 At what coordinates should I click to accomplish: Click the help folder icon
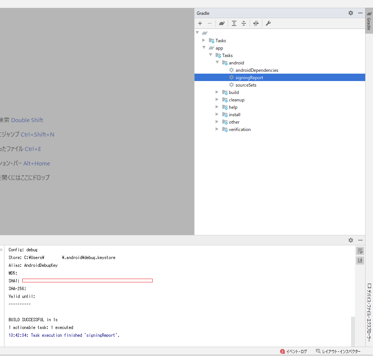coord(225,107)
